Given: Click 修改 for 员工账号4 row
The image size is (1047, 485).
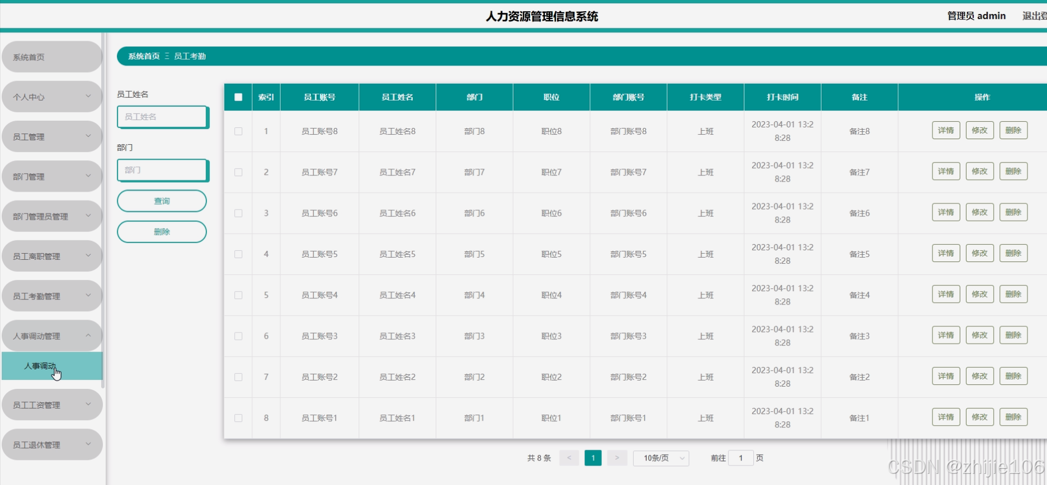Looking at the screenshot, I should pos(979,294).
